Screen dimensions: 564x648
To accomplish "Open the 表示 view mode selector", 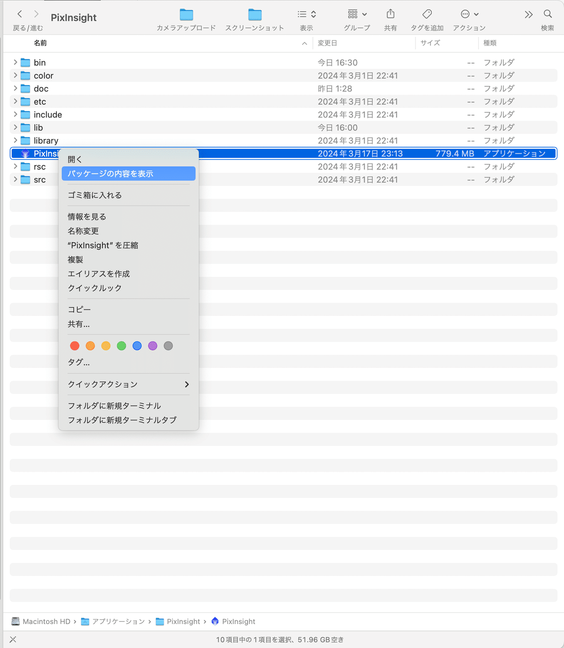I will 307,14.
